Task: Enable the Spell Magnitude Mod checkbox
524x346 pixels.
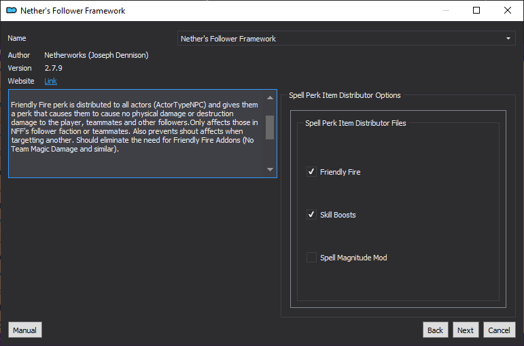Action: (x=311, y=258)
